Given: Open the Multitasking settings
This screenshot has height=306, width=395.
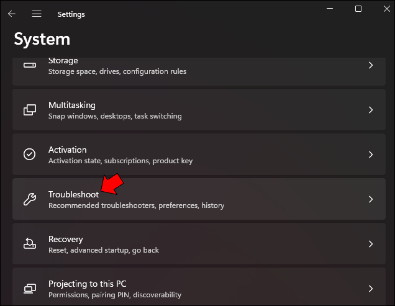Looking at the screenshot, I should tap(199, 110).
